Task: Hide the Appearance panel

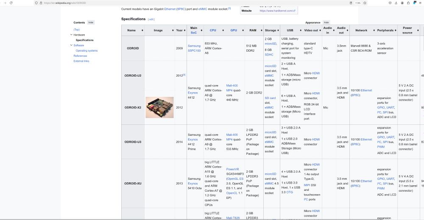Action: [326, 22]
